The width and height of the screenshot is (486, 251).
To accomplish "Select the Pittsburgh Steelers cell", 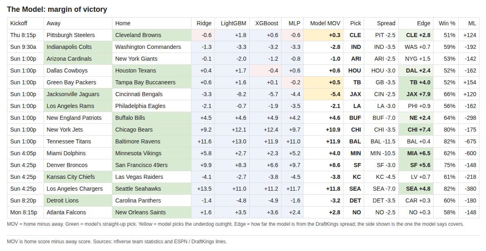I will point(78,35).
